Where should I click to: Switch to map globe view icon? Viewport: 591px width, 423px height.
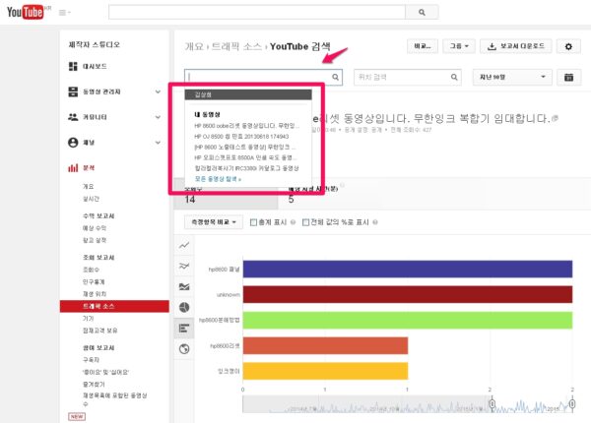(x=184, y=349)
